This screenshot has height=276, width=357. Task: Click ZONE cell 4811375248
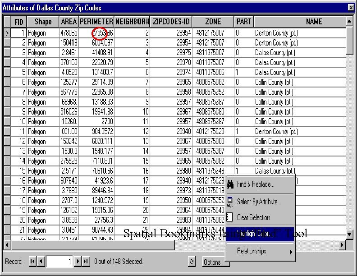click(213, 171)
